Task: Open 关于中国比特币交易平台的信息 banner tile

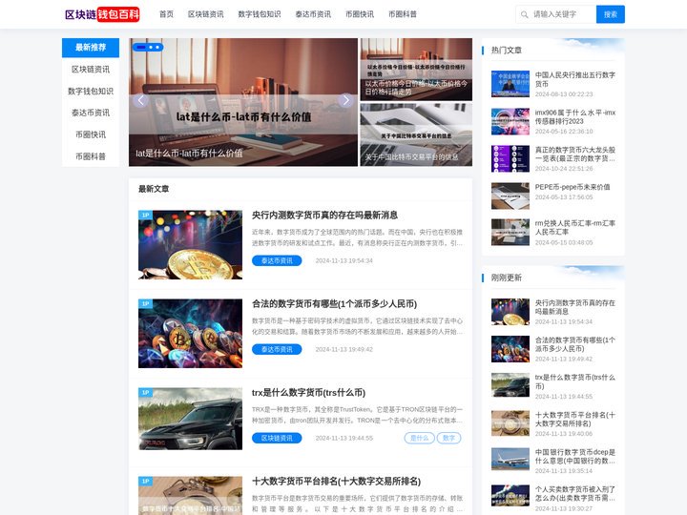Action: (416, 134)
